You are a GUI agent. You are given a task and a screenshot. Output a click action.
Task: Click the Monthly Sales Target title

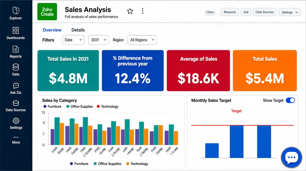pos(211,100)
